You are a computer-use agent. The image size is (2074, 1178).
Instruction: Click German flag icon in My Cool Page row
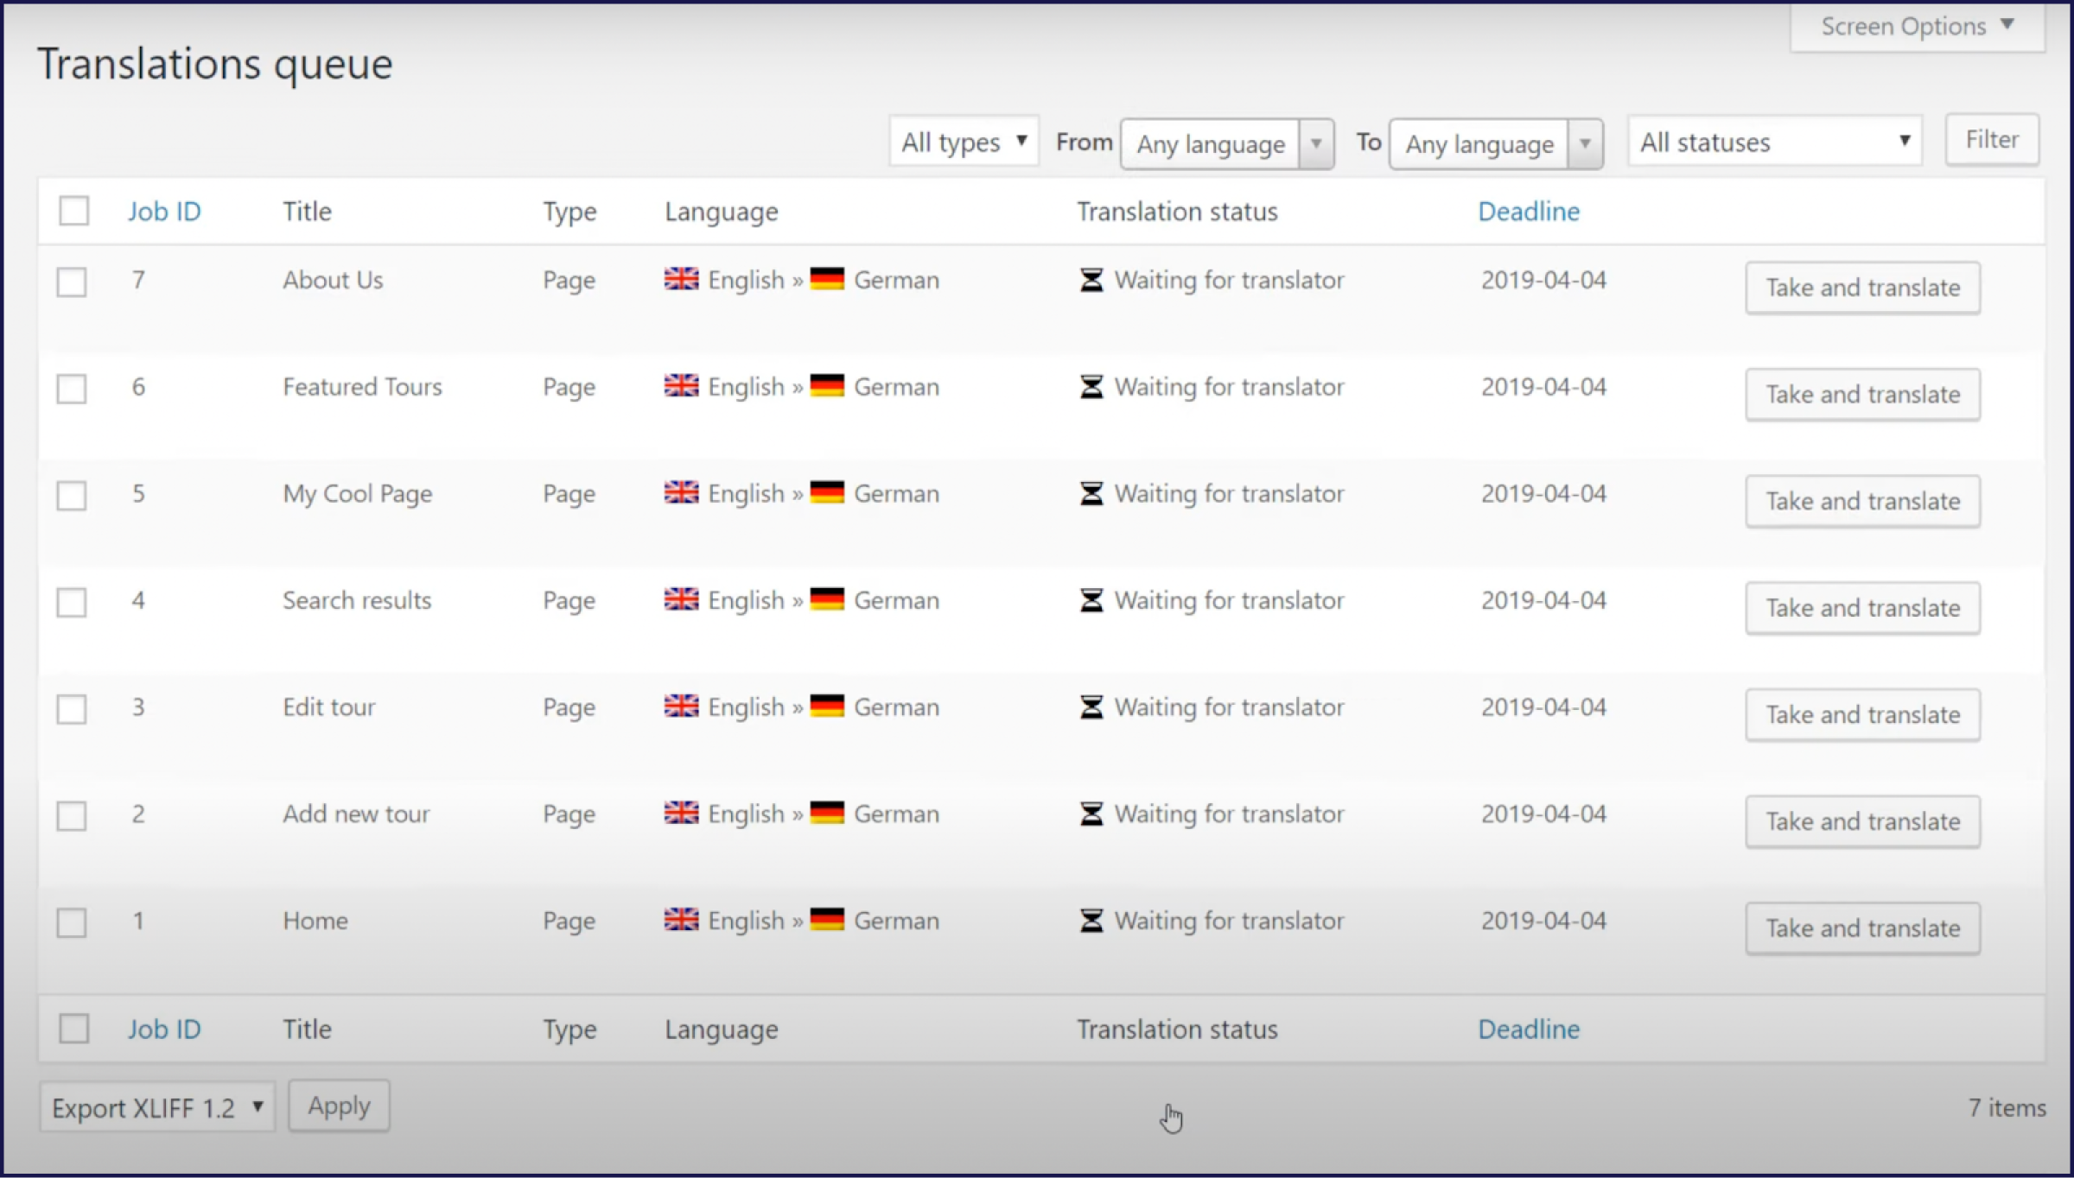827,491
